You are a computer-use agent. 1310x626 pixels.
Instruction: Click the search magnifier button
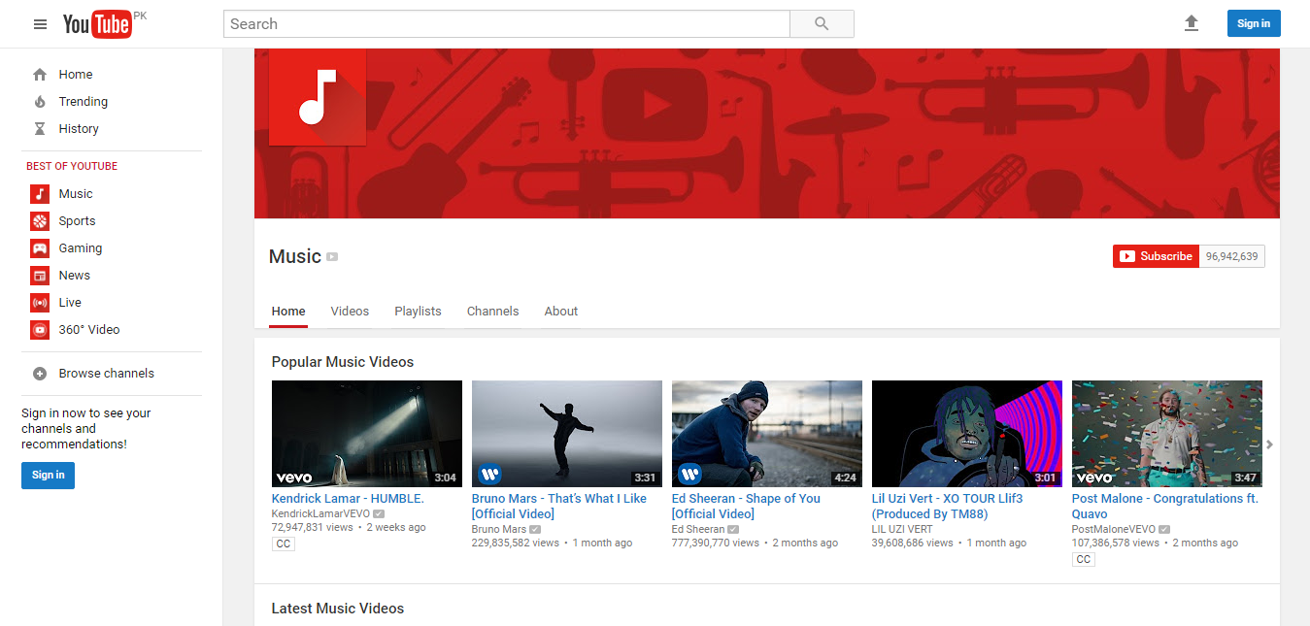(x=822, y=24)
